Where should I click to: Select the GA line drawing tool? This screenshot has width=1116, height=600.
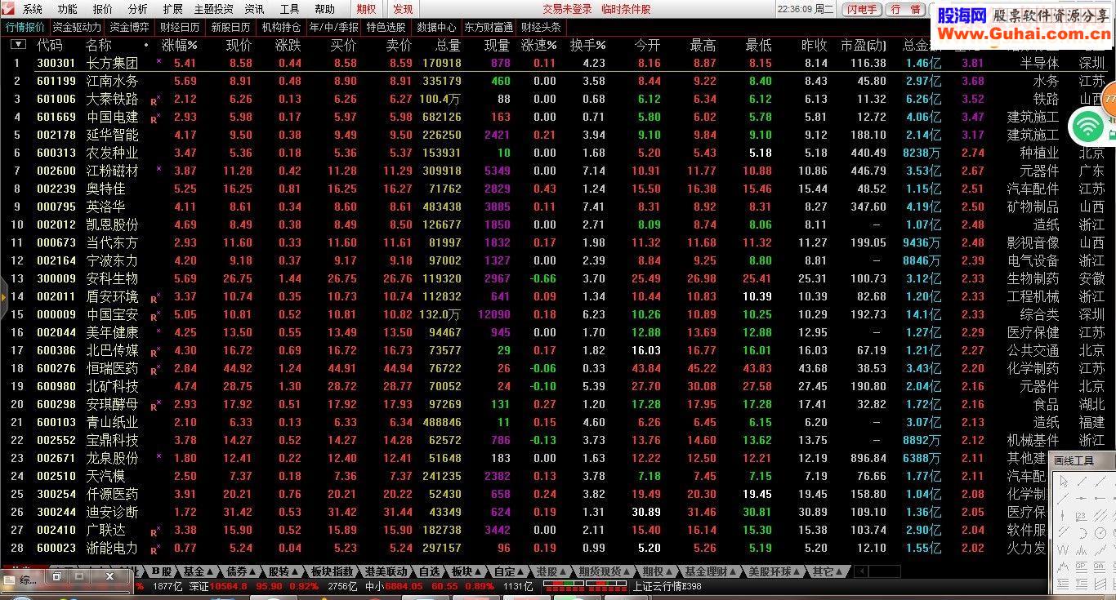pos(1100,567)
